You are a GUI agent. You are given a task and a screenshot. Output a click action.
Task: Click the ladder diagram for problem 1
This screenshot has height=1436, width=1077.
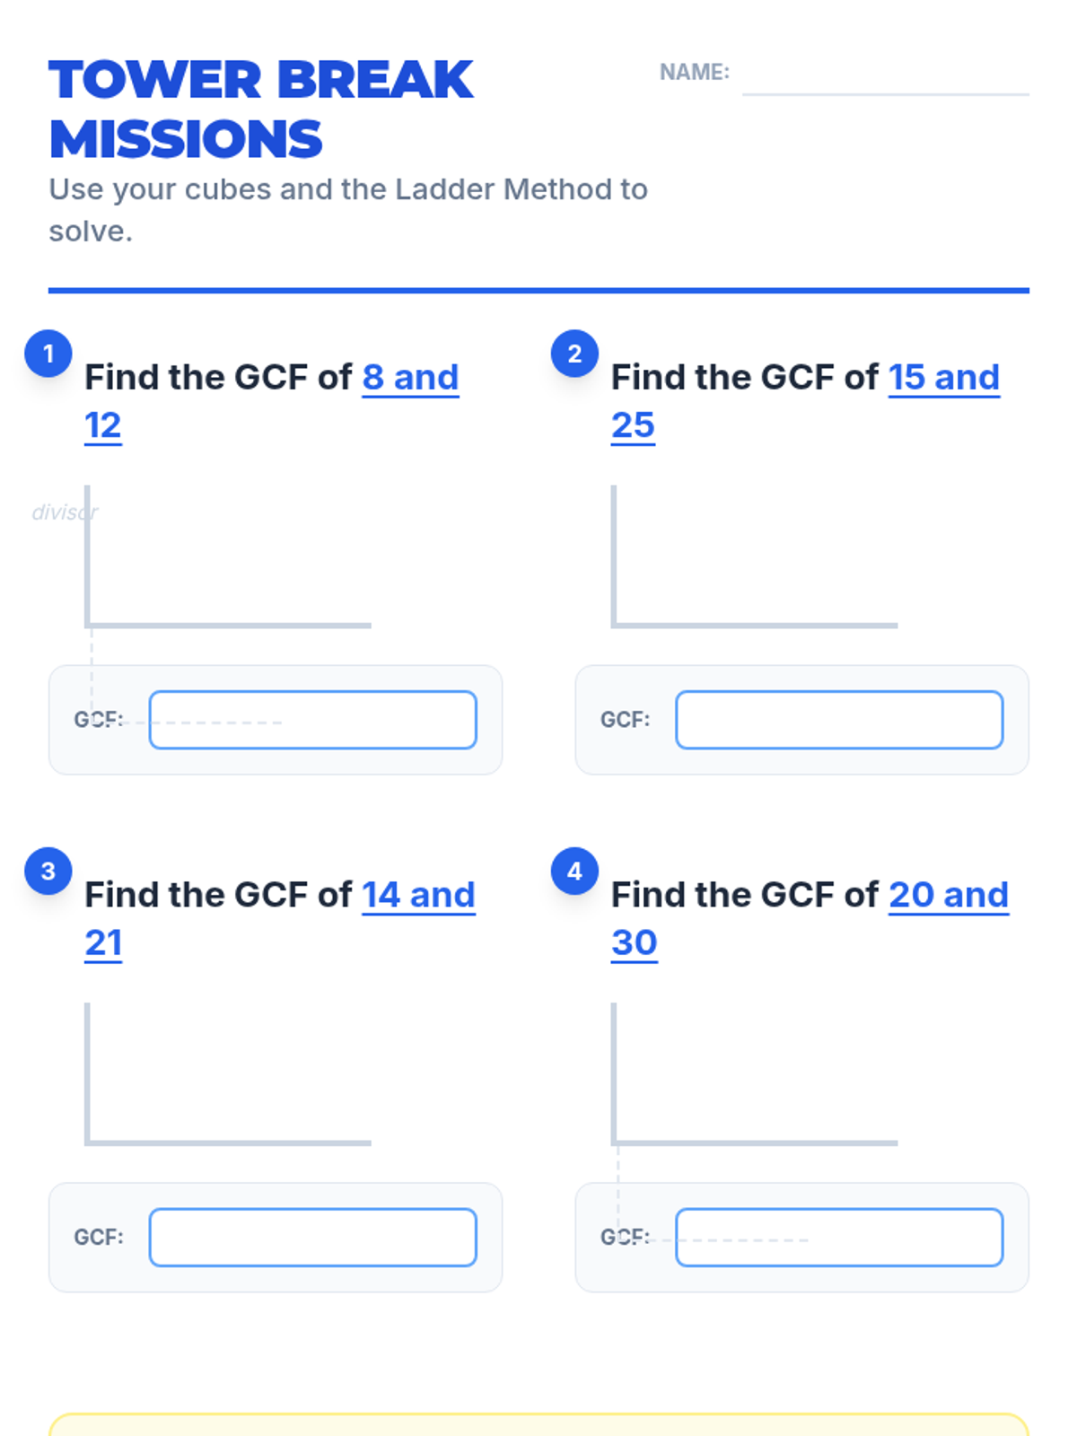[x=228, y=556]
